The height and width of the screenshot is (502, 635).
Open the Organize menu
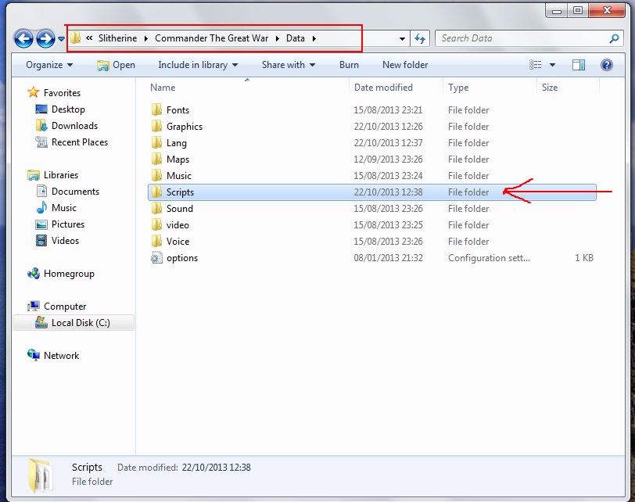tap(49, 65)
